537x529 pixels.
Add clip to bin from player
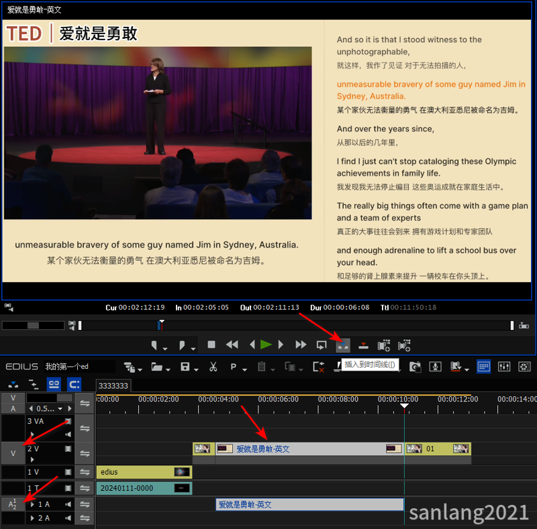(383, 345)
